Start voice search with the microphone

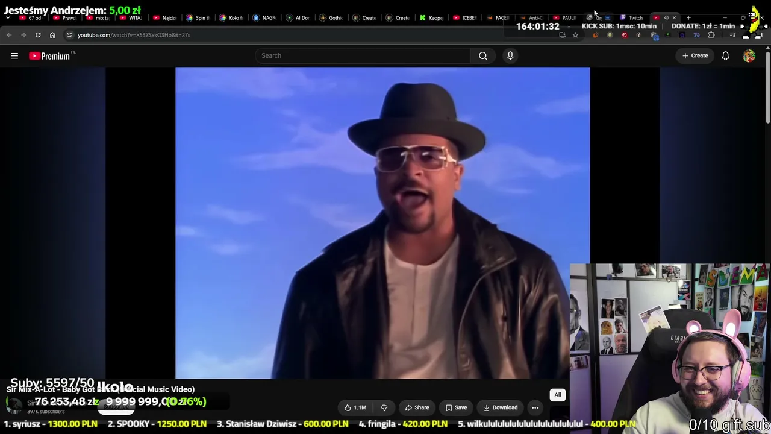coord(510,56)
